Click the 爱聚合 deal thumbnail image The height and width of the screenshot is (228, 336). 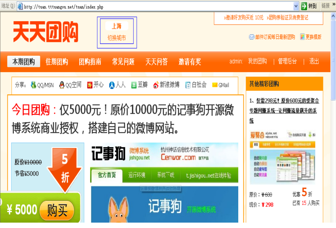click(283, 157)
